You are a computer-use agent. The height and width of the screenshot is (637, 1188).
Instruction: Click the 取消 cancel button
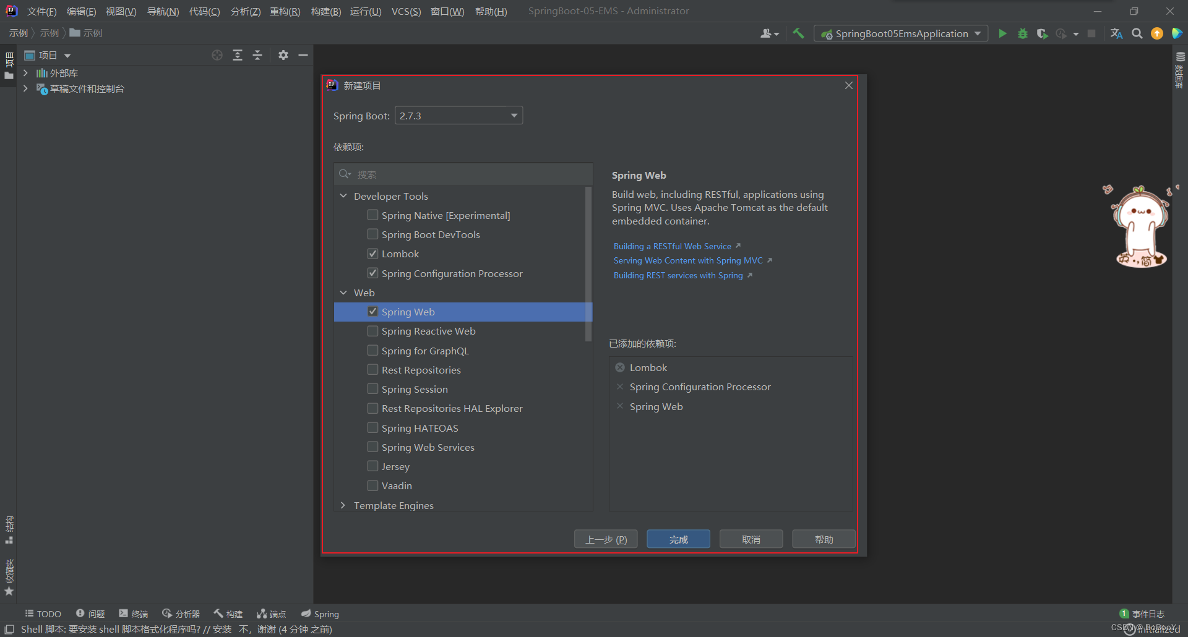coord(751,539)
